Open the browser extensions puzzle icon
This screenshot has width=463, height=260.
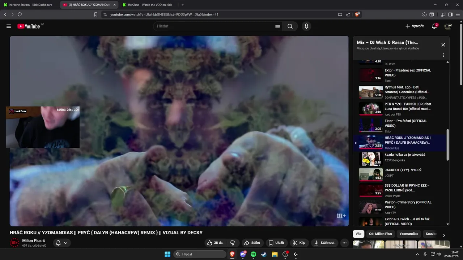click(424, 14)
